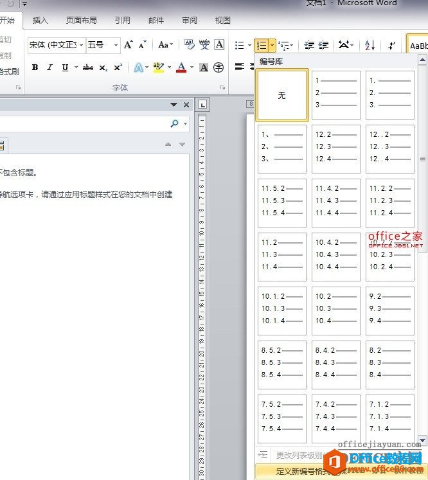The image size is (428, 480).
Task: Open Asian layout options
Action: pyautogui.click(x=346, y=46)
